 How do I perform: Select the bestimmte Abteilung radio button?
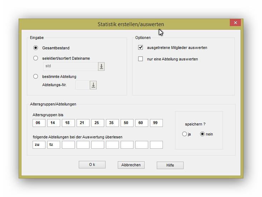(x=35, y=76)
